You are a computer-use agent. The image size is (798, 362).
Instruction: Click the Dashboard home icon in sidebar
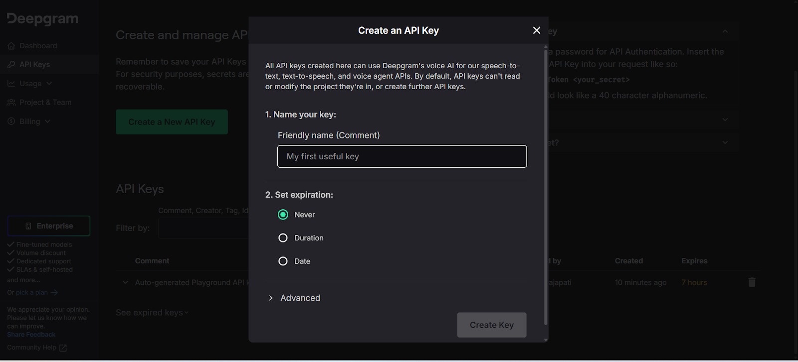coord(11,46)
